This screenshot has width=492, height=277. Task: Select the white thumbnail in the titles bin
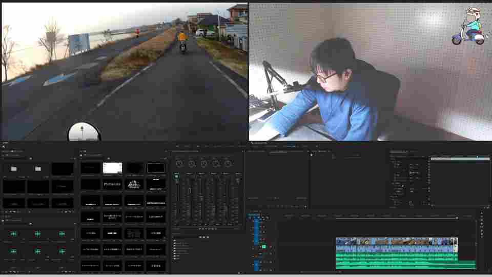(x=112, y=168)
